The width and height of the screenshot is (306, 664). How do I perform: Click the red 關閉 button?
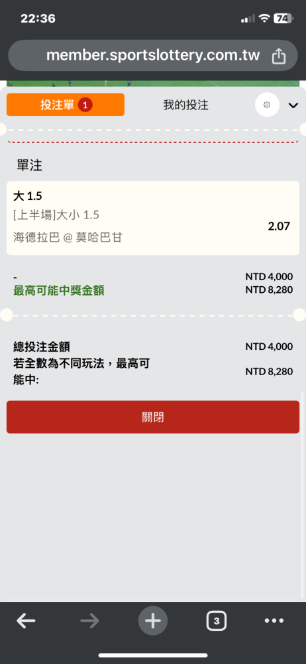153,417
